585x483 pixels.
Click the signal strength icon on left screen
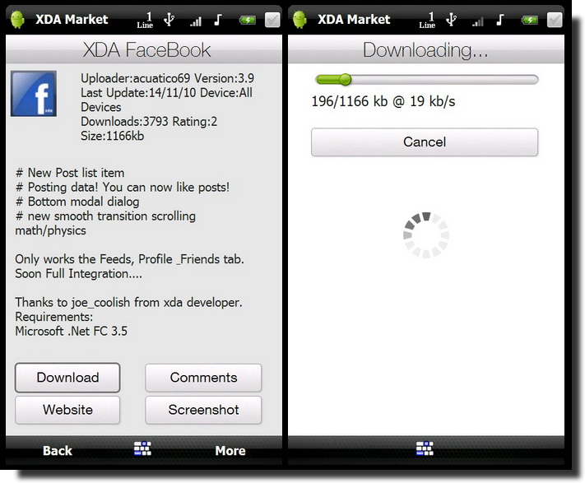(x=195, y=21)
